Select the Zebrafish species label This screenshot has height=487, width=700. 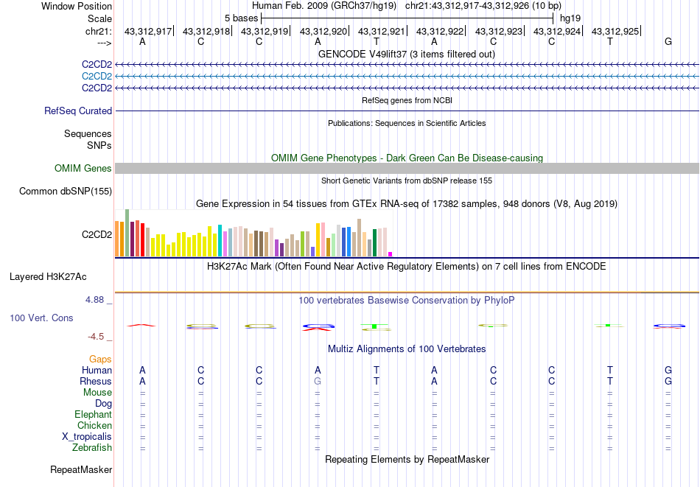[x=92, y=447]
